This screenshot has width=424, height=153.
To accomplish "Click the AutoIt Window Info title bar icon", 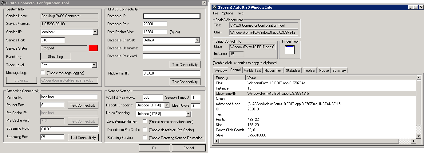I will (214, 7).
